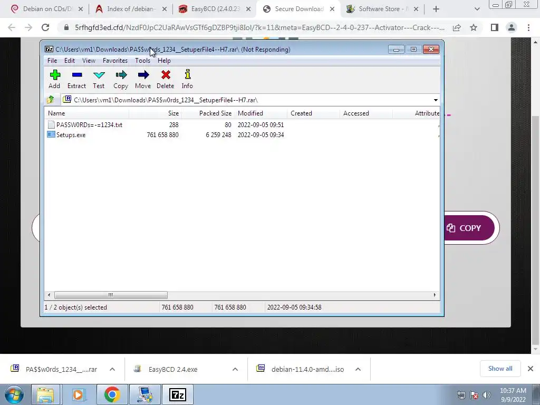Click the red Delete toolbar icon
Image resolution: width=540 pixels, height=405 pixels.
166,75
